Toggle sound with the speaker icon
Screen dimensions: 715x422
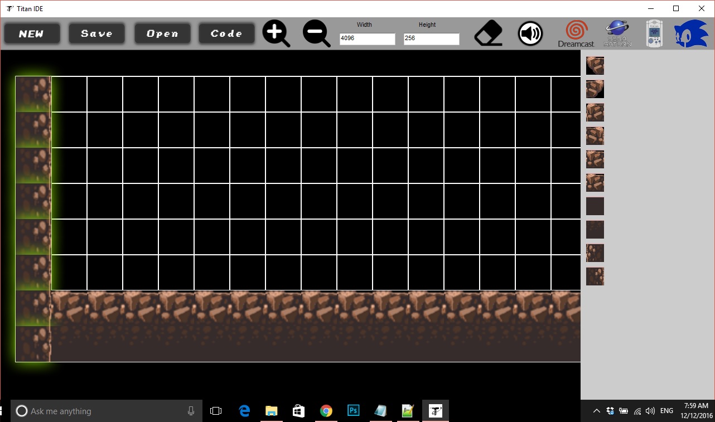coord(530,33)
